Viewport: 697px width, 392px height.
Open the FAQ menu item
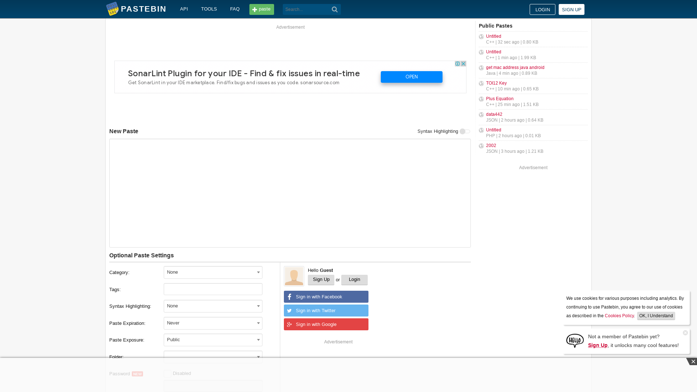[235, 9]
